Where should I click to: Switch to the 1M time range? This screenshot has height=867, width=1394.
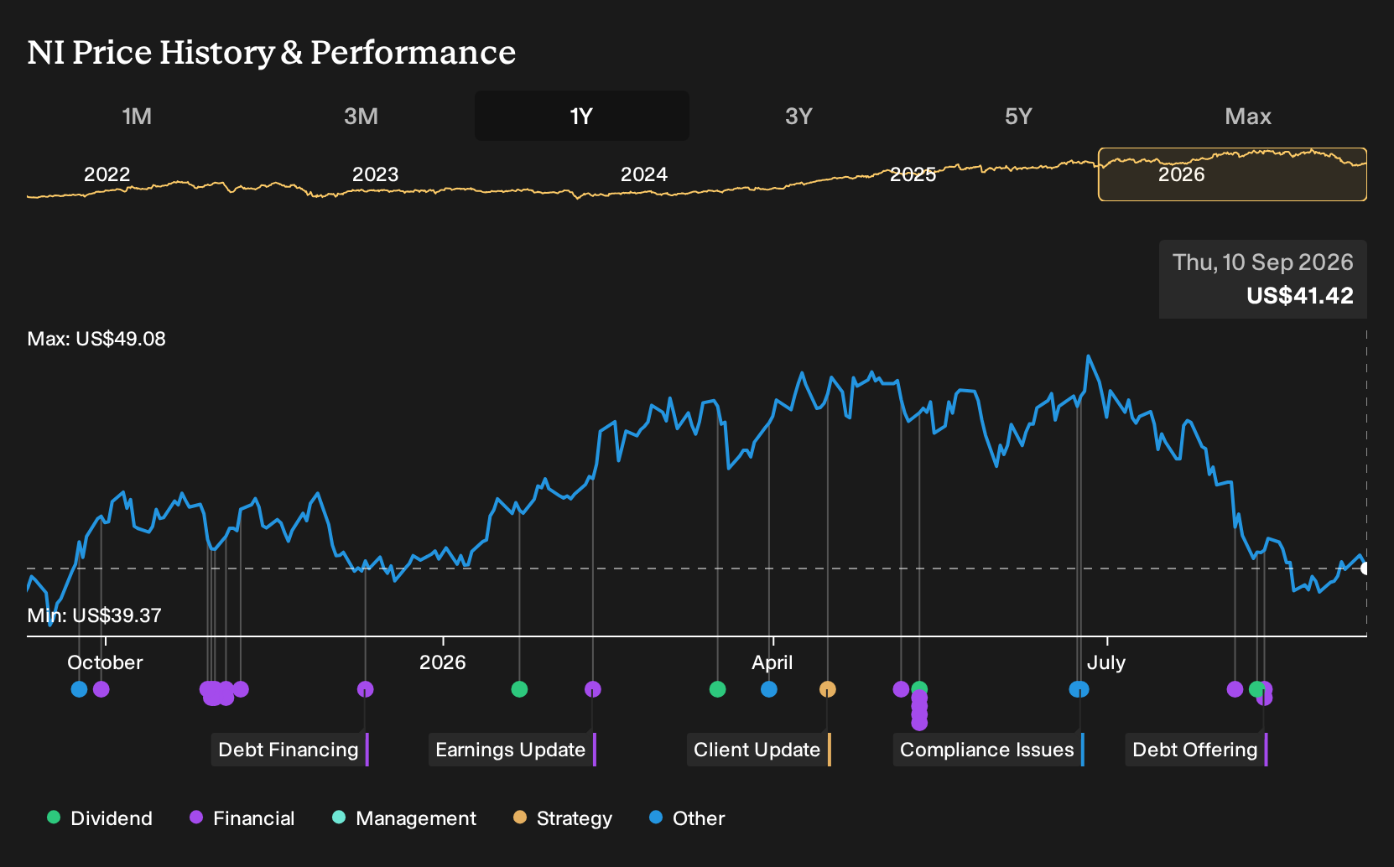[137, 116]
